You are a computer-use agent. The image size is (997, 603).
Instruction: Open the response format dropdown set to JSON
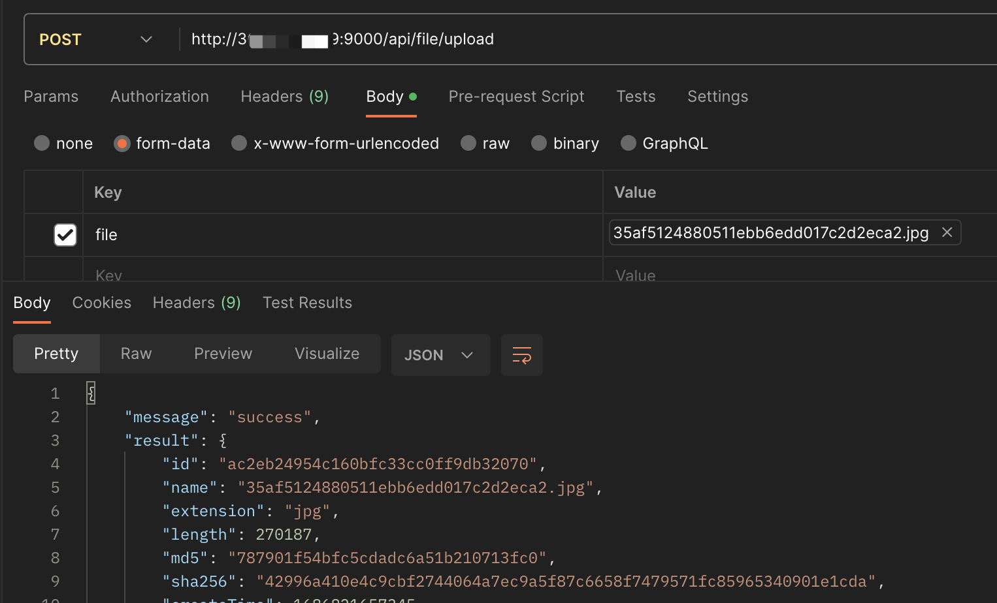(x=440, y=355)
